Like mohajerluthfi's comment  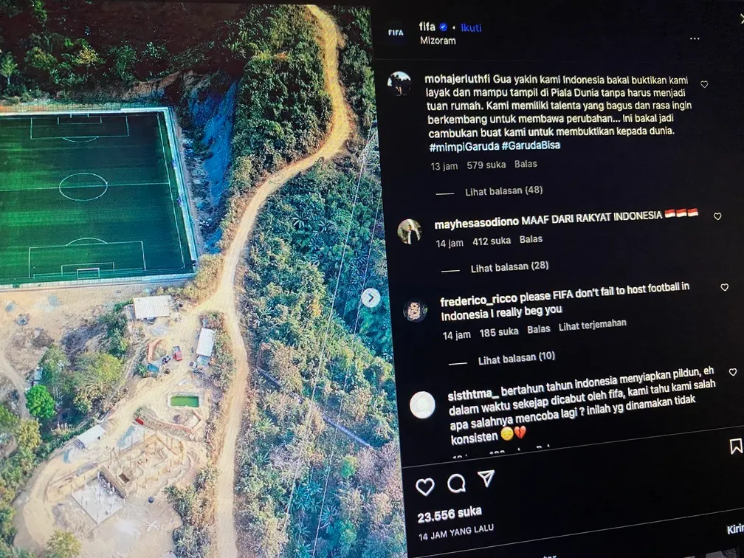705,84
